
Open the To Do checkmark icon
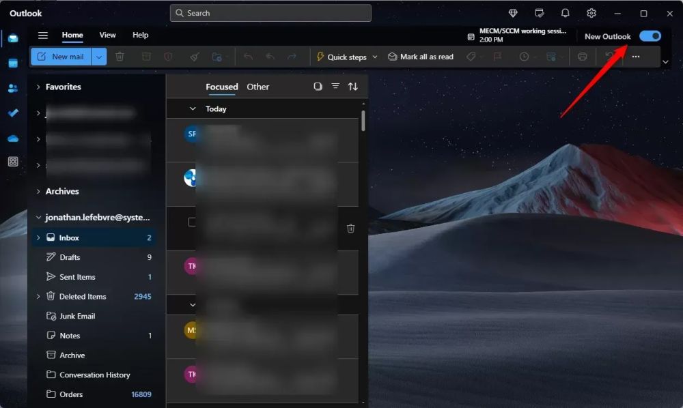coord(13,113)
